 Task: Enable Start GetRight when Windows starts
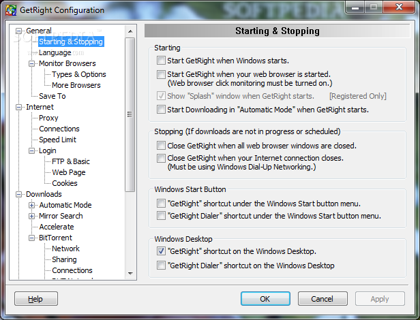[x=161, y=60]
